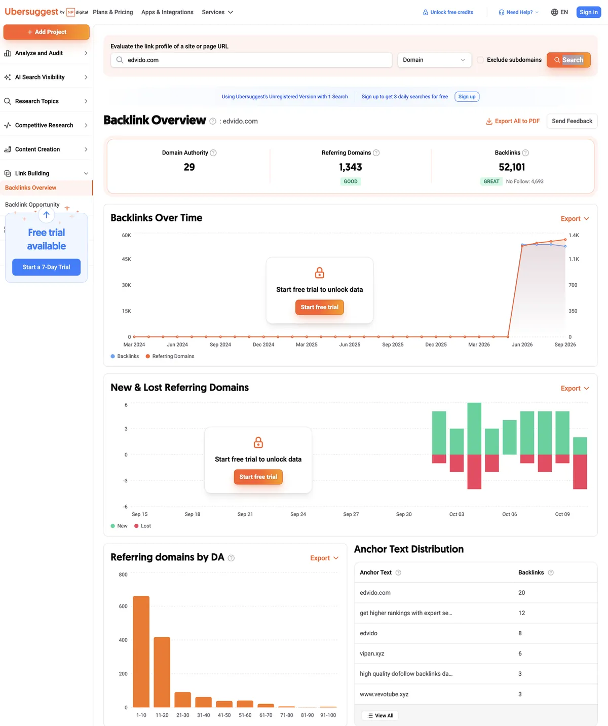Click the download icon by Export All to PDF
The image size is (608, 726).
click(x=489, y=121)
